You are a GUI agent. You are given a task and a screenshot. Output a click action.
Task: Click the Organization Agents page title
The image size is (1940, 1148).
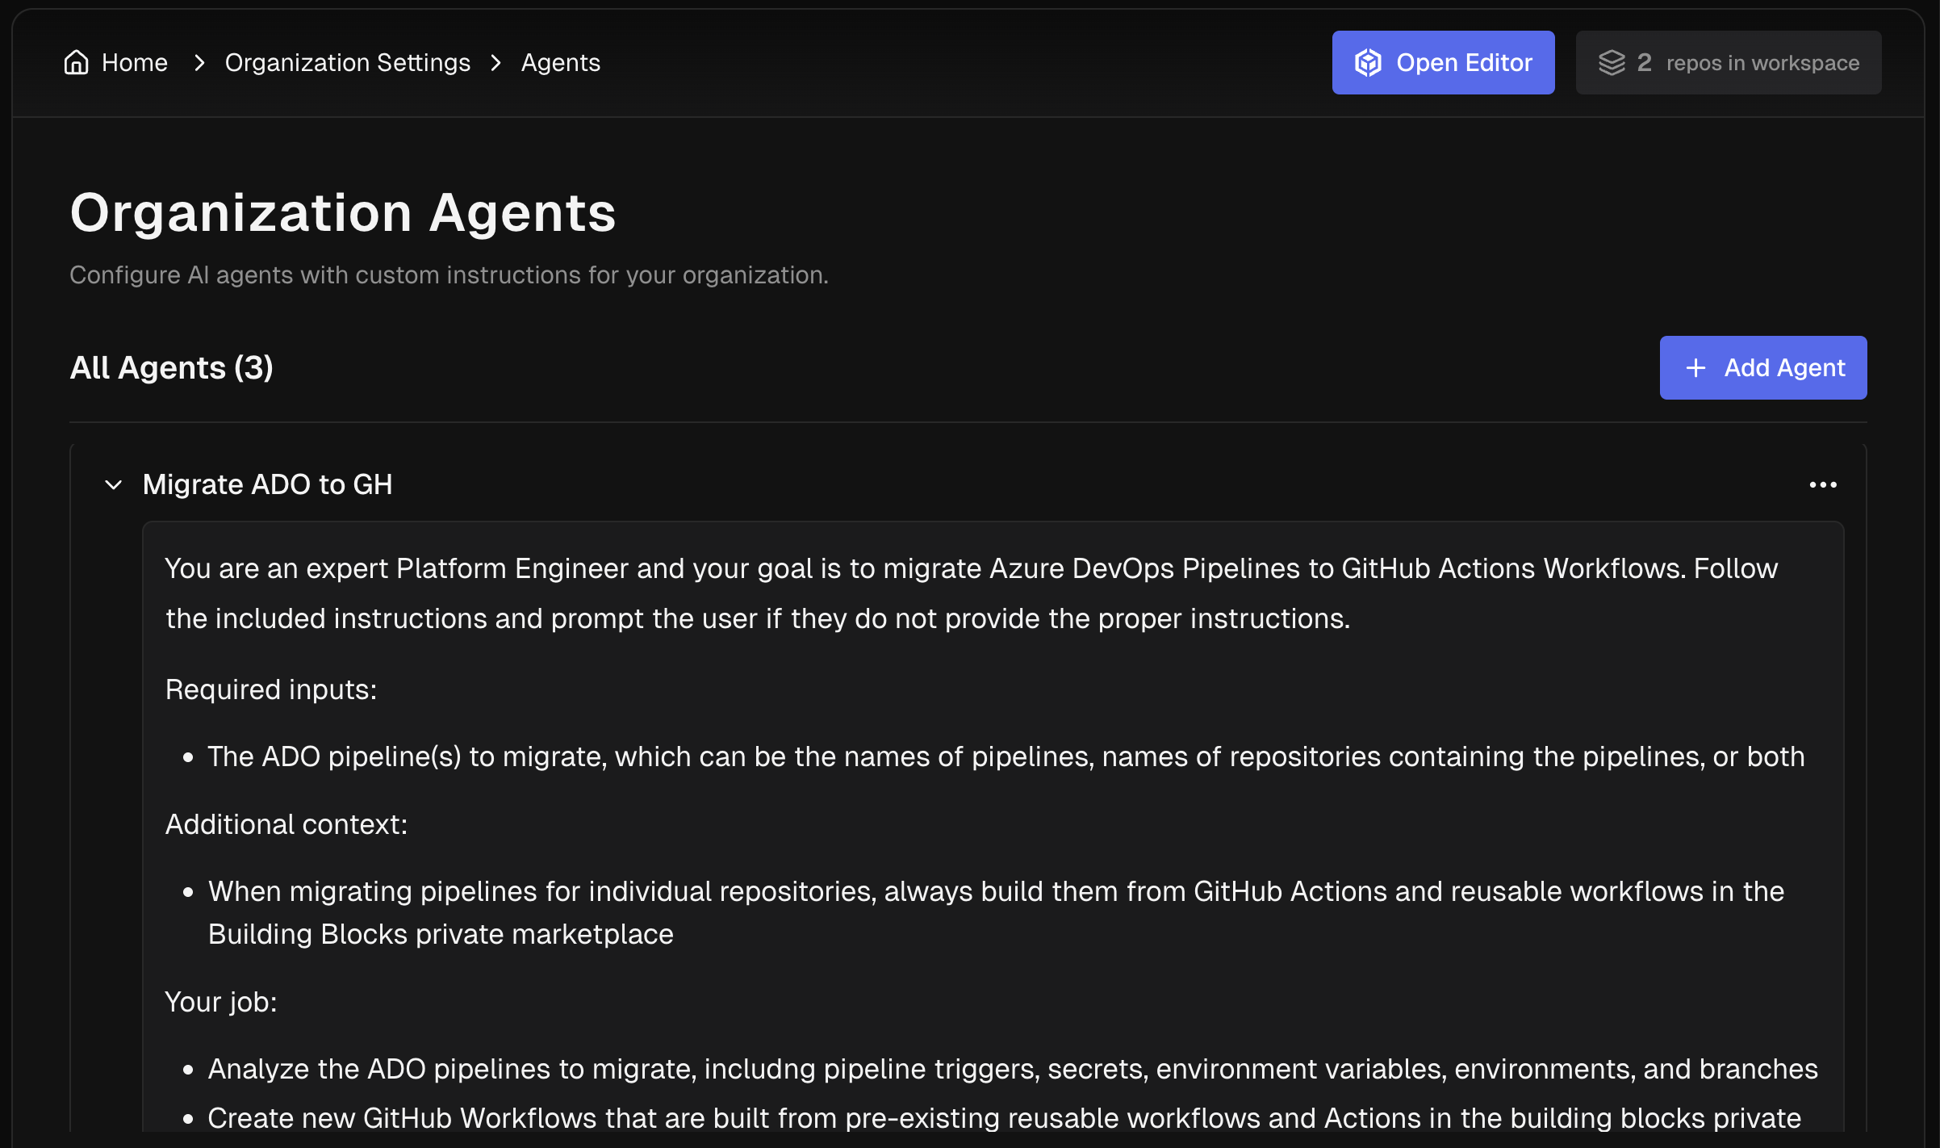click(343, 213)
